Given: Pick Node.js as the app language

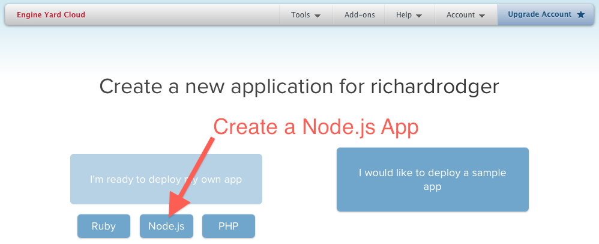Looking at the screenshot, I should pyautogui.click(x=166, y=226).
